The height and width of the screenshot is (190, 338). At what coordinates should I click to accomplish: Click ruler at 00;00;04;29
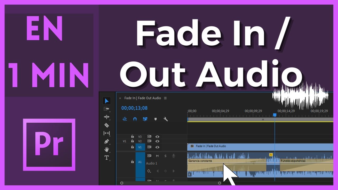point(220,111)
